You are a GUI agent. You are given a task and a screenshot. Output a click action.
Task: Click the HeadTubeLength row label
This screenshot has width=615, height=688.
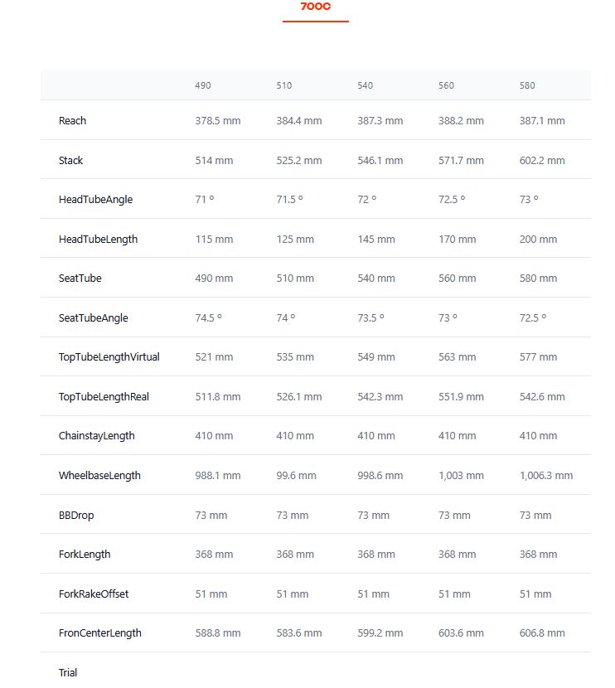tap(98, 240)
